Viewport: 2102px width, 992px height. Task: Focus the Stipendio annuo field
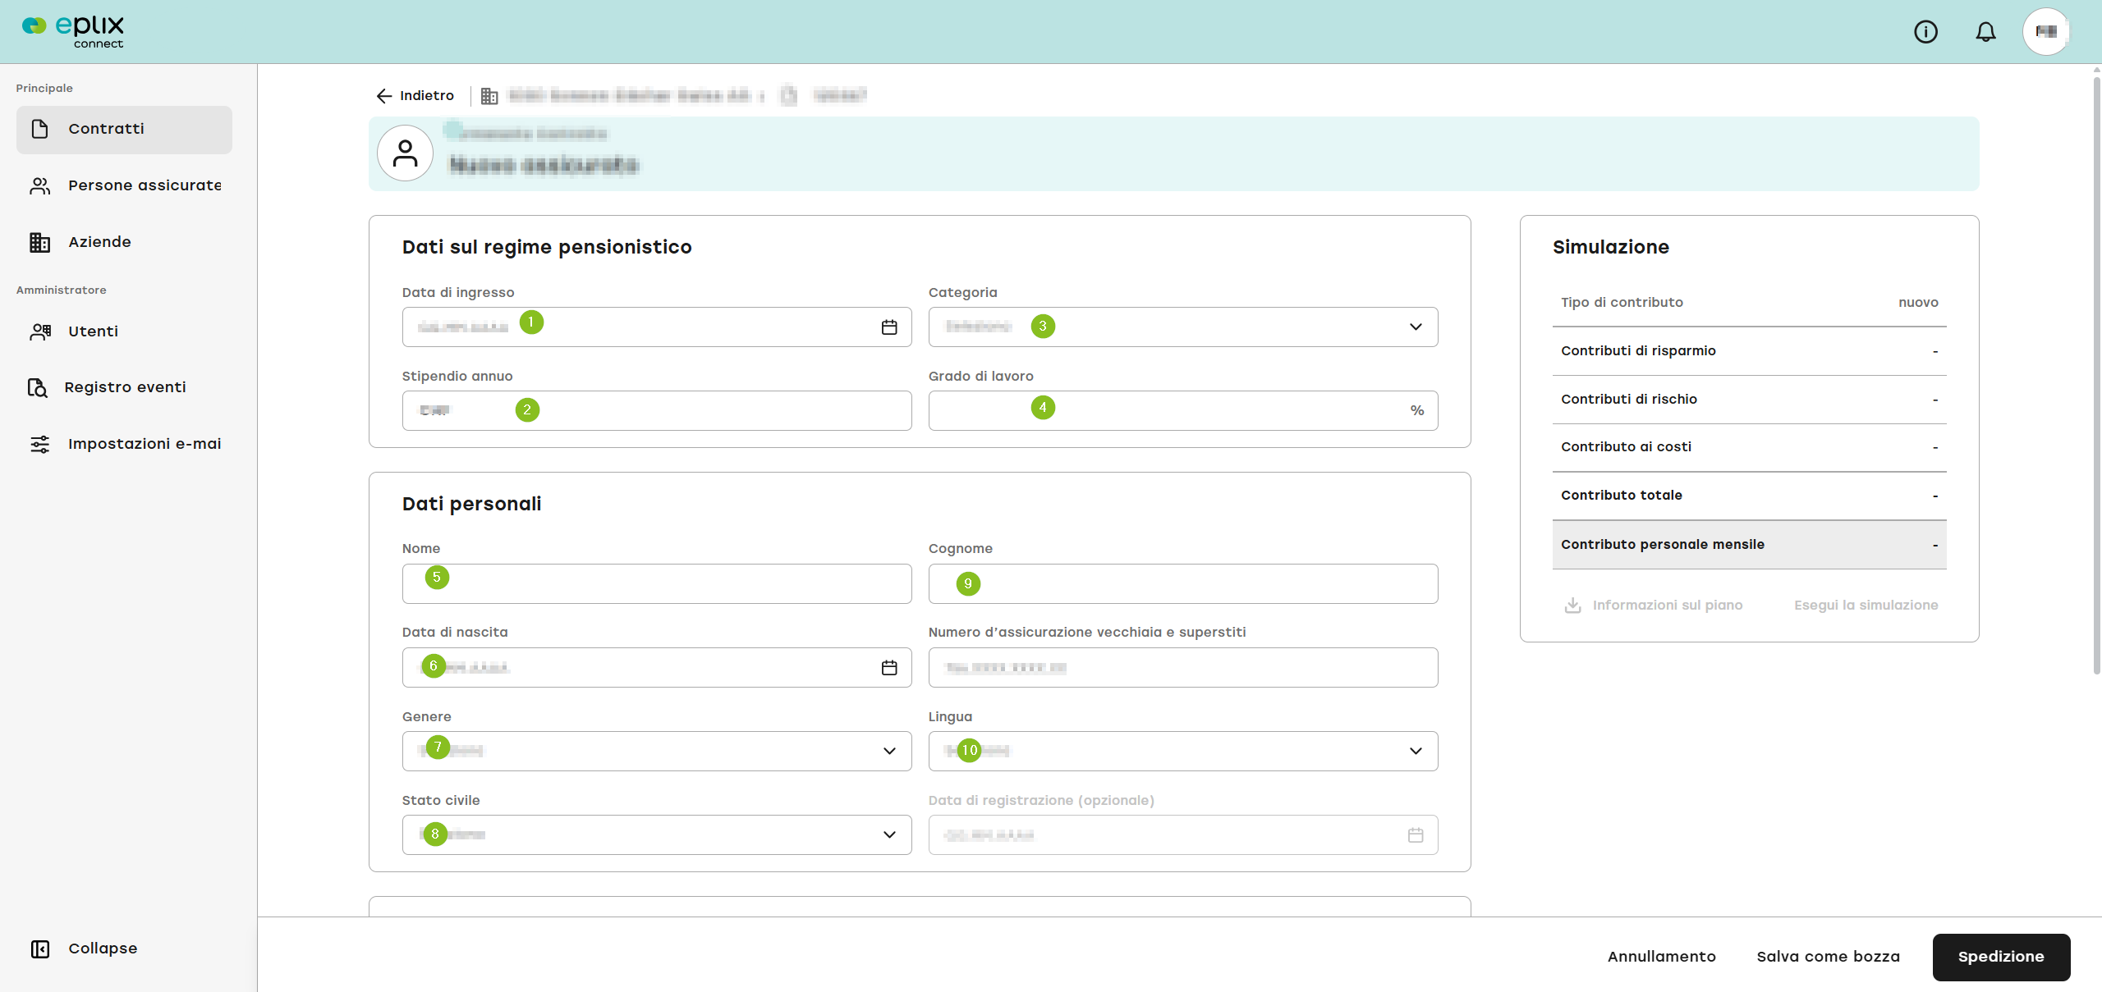pos(657,411)
